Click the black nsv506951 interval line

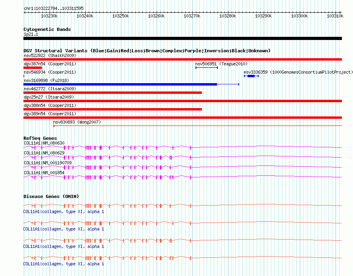(x=207, y=68)
